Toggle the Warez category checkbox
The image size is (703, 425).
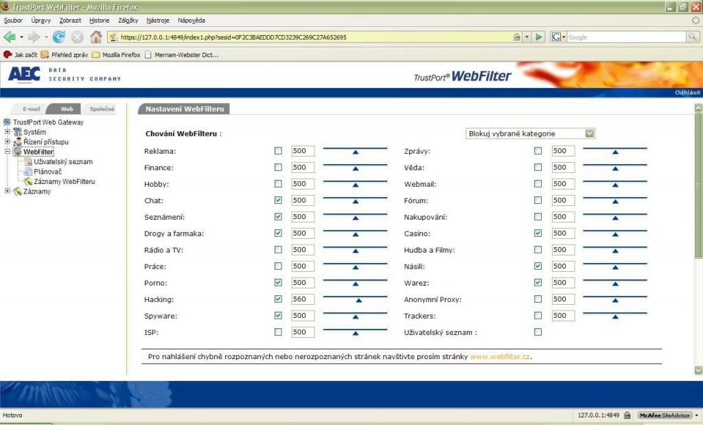(538, 282)
